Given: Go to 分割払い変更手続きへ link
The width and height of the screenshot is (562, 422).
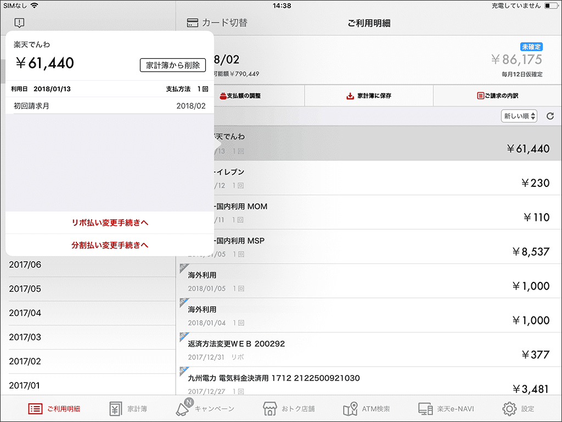Looking at the screenshot, I should [110, 245].
